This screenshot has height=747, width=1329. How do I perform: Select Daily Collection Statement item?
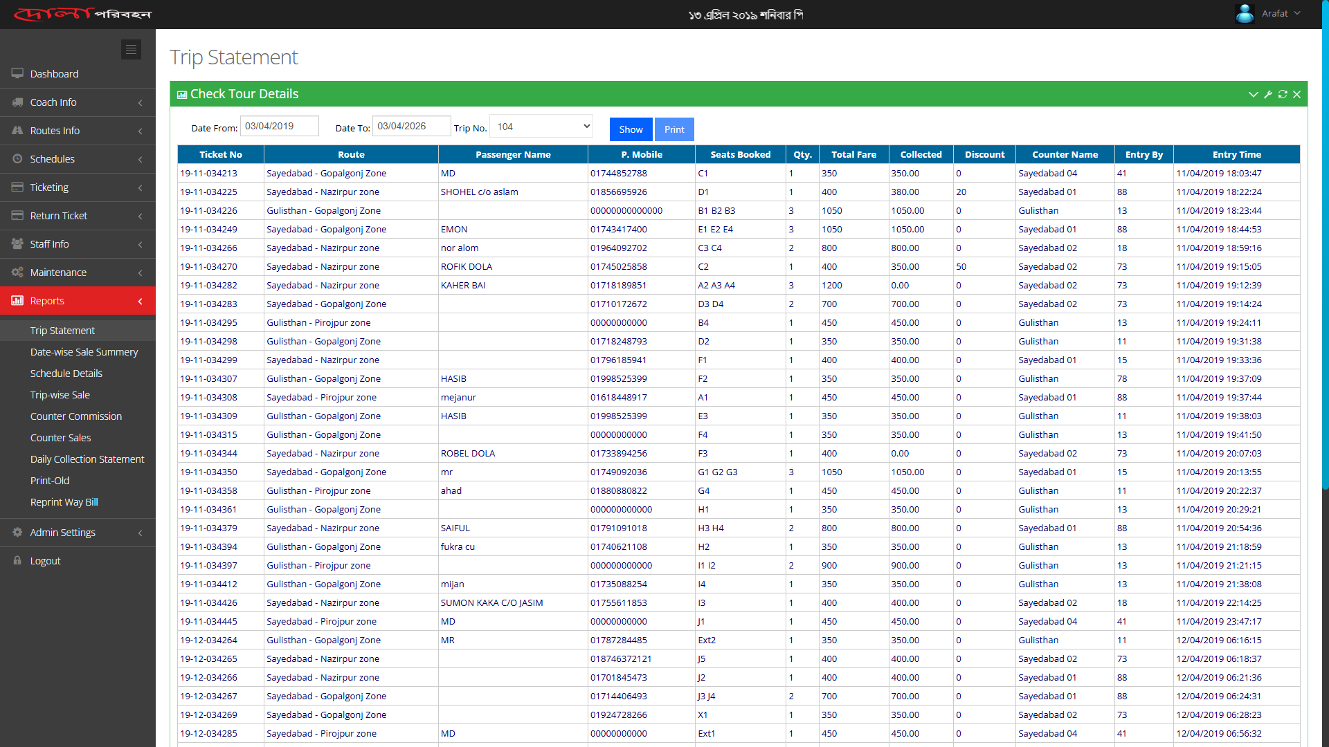(87, 459)
